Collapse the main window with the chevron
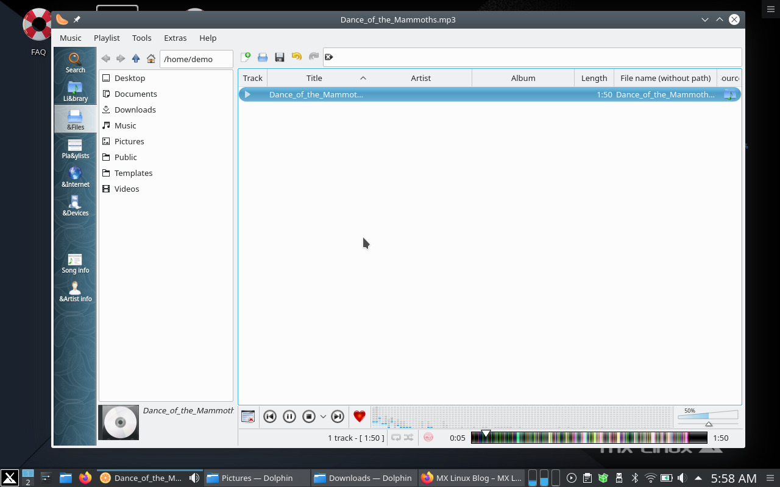 point(705,19)
